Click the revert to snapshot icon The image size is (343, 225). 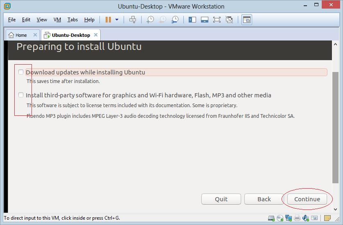pos(162,20)
